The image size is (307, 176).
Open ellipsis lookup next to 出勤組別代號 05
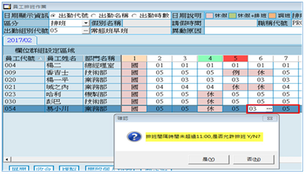[86, 31]
